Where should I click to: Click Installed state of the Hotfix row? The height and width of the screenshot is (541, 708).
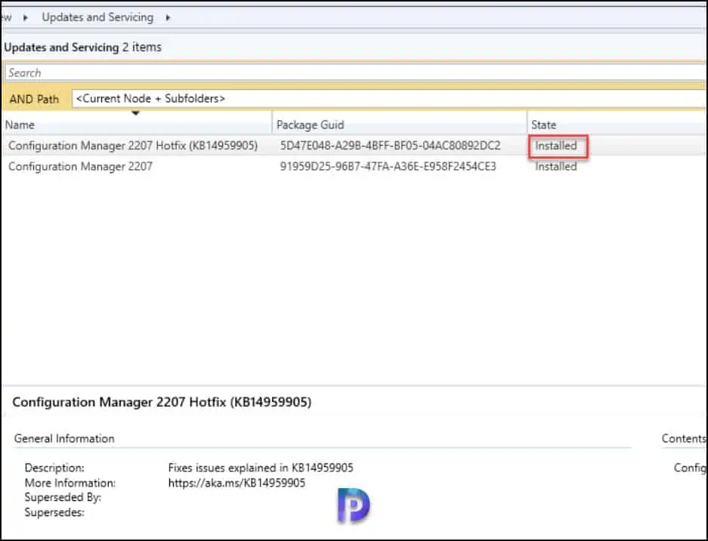pos(556,145)
